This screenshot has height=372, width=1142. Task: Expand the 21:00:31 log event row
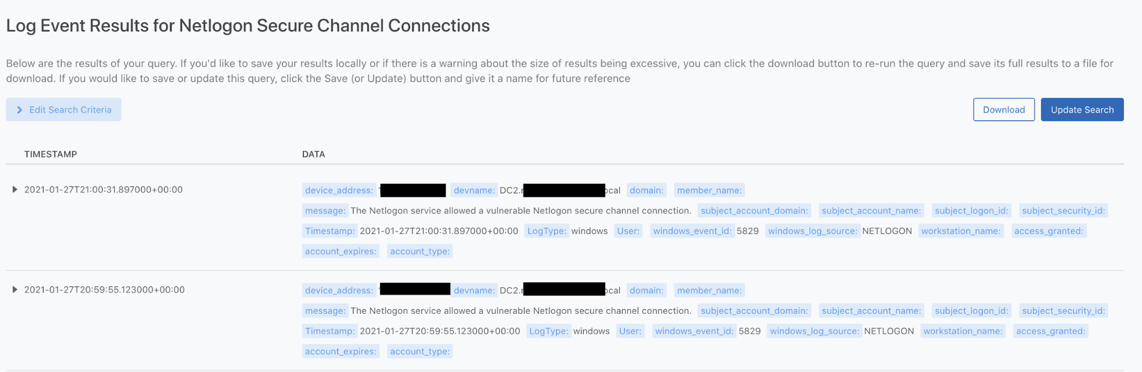point(15,189)
